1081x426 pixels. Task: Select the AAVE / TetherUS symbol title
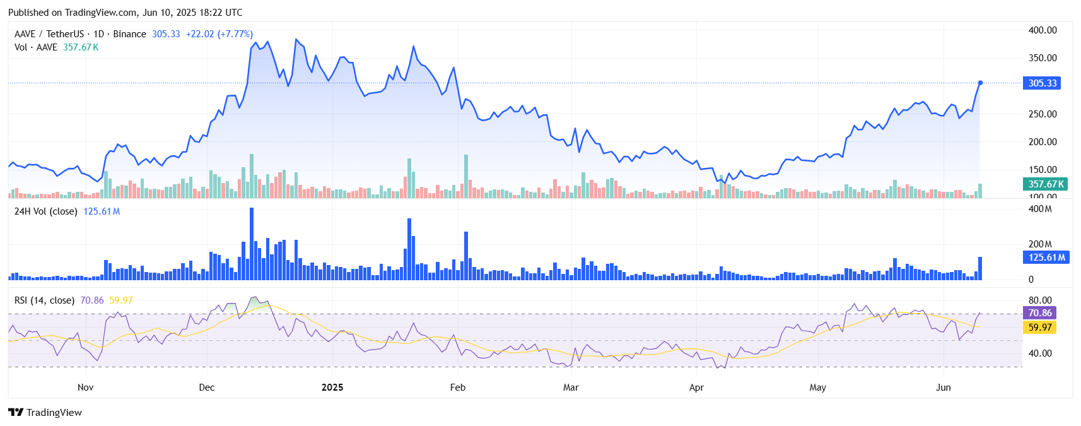click(x=49, y=34)
